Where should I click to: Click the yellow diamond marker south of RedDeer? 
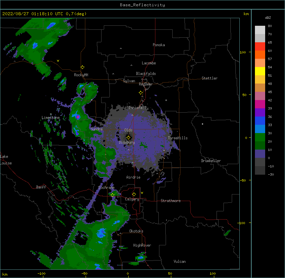(141, 93)
